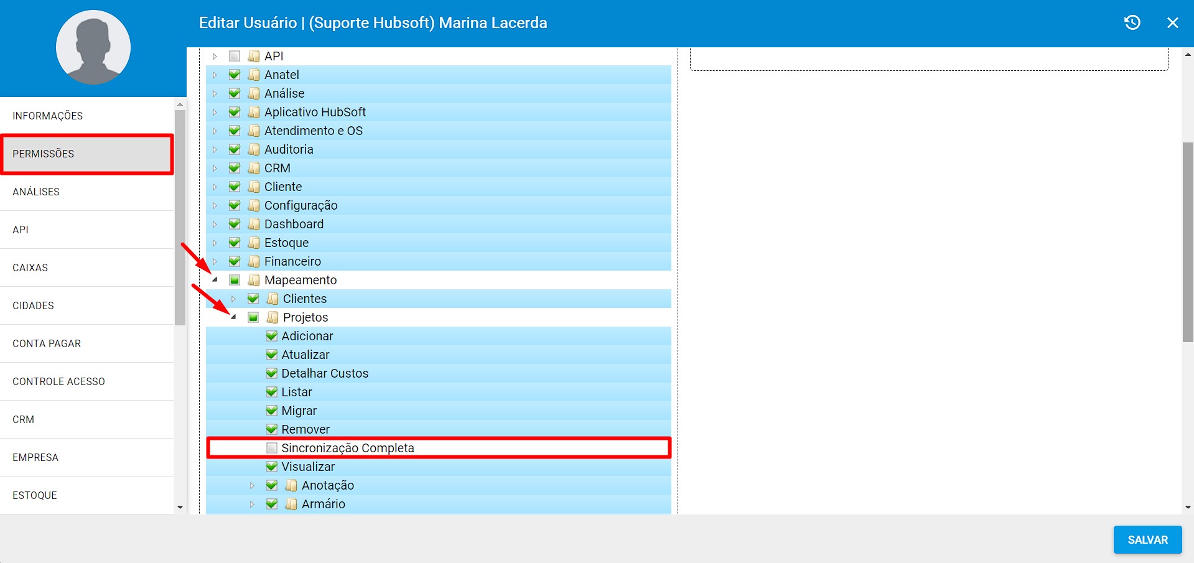This screenshot has width=1194, height=563.
Task: Click the right panel vertical scrollbar thumb
Action: [1188, 243]
